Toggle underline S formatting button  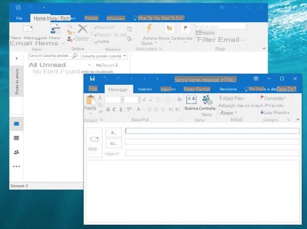[x=121, y=109]
